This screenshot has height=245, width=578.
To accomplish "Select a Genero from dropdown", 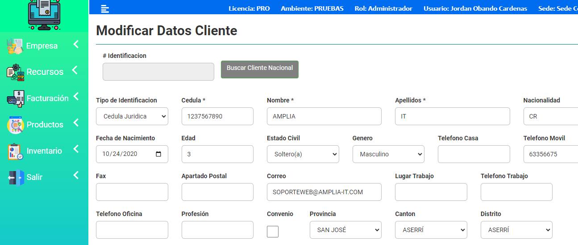I will tap(388, 154).
